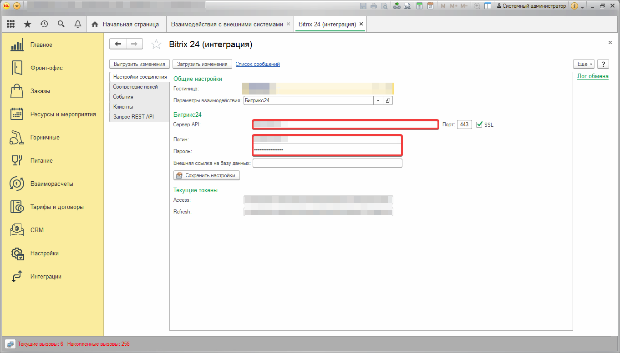Select the Настройки соединения tab
This screenshot has width=620, height=353.
pyautogui.click(x=140, y=77)
